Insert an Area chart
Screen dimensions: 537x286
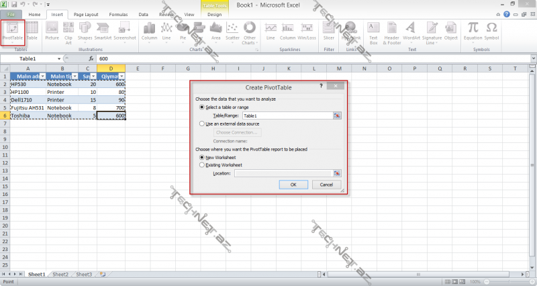[x=215, y=32]
